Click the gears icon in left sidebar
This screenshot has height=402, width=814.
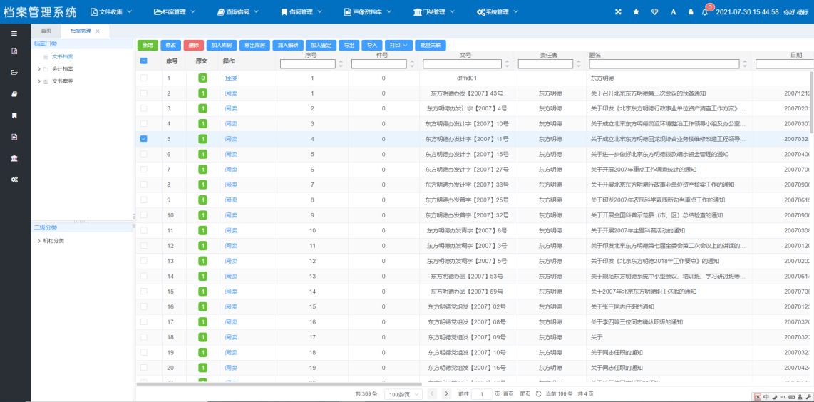[x=14, y=179]
